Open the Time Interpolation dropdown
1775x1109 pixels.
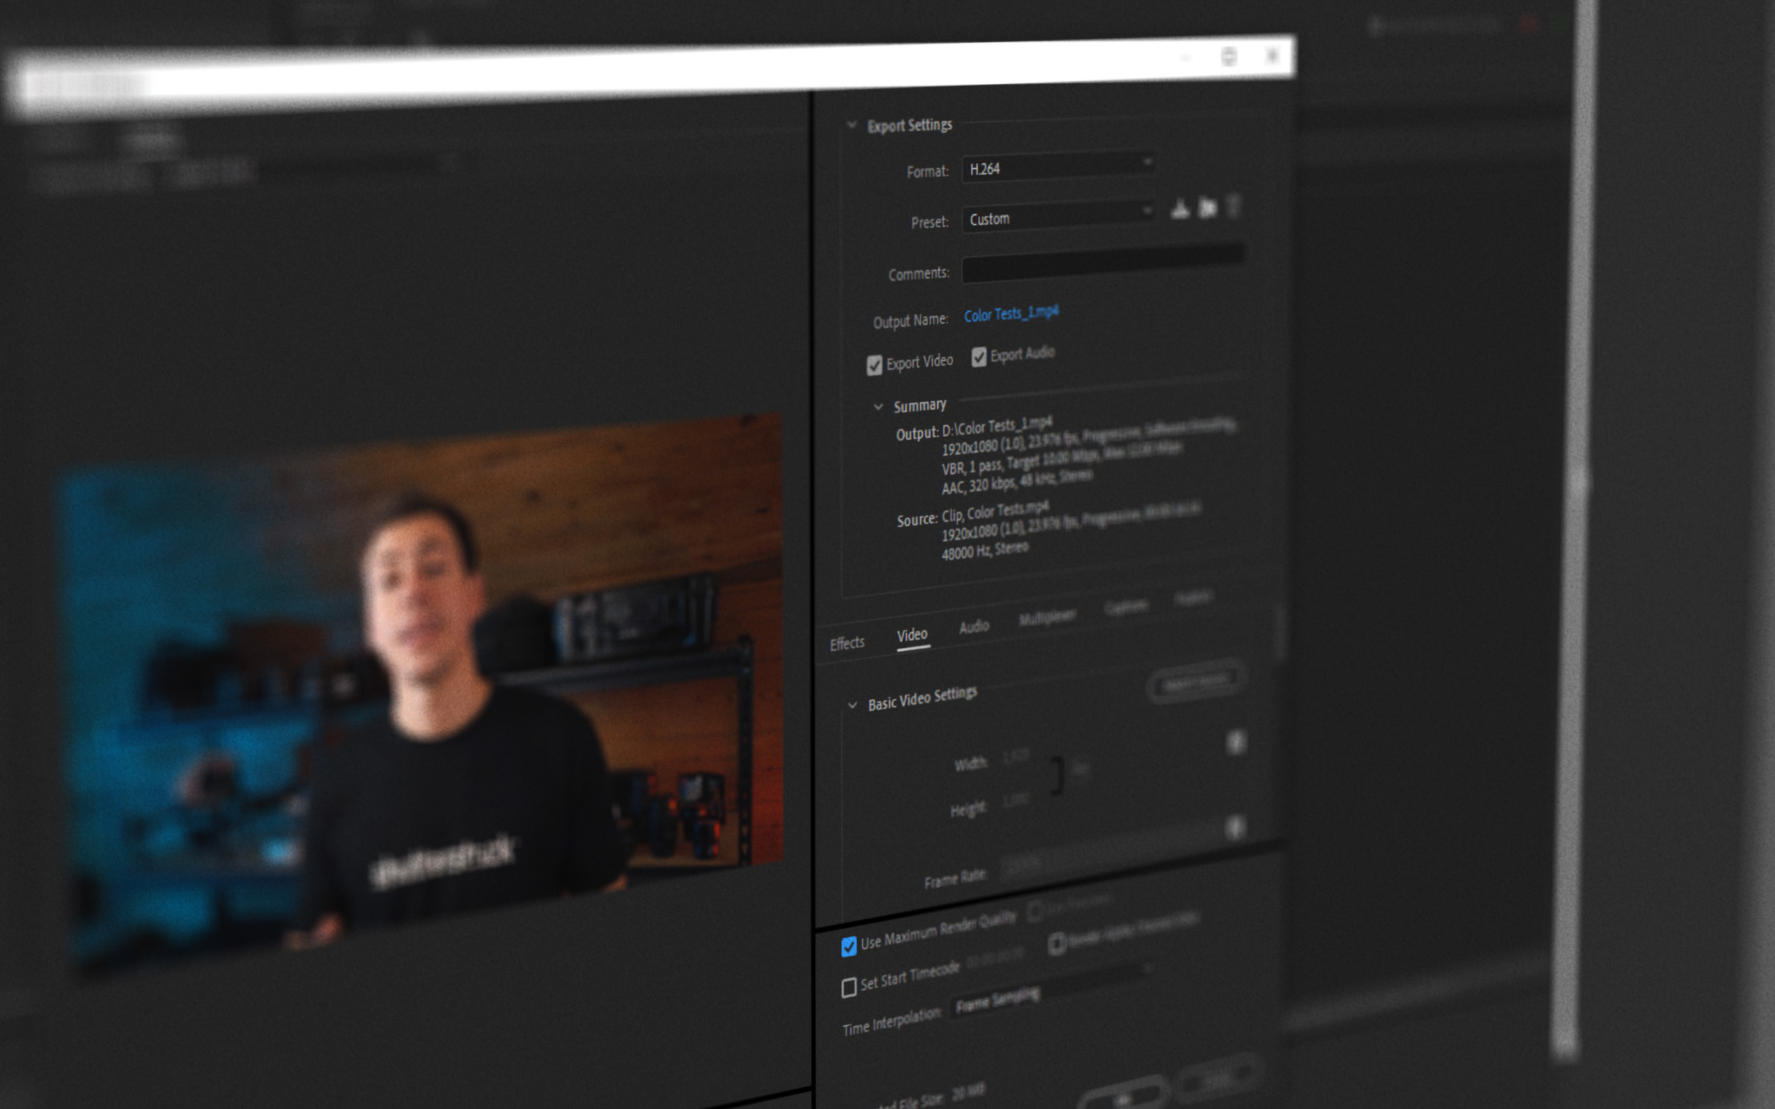pyautogui.click(x=998, y=999)
